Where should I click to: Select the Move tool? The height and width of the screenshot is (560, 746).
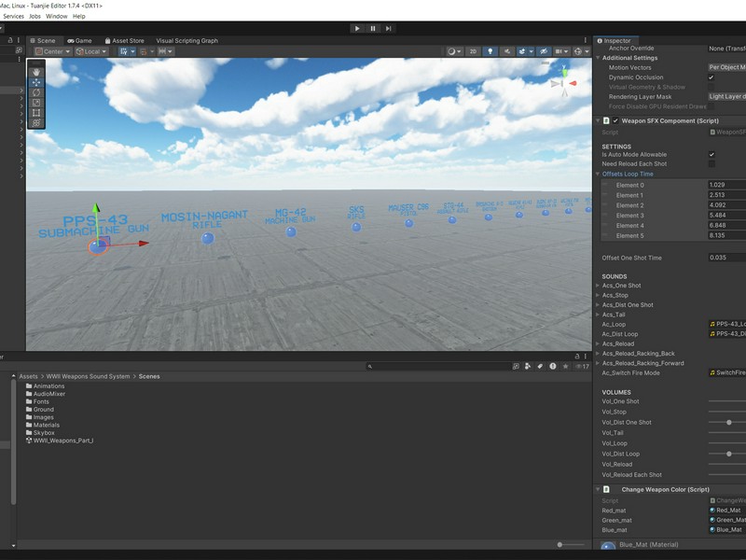point(36,82)
